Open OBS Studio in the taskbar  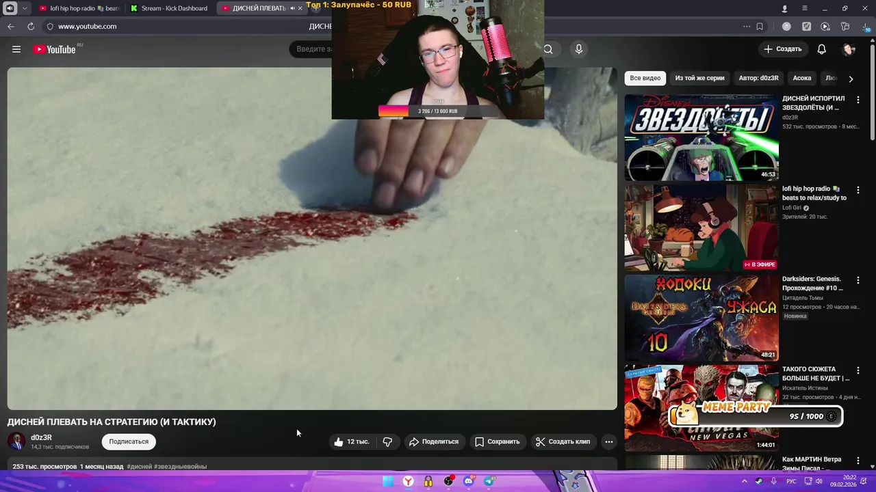click(448, 481)
